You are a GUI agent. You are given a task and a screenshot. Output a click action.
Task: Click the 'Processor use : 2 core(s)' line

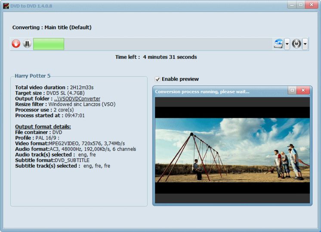tap(44, 110)
